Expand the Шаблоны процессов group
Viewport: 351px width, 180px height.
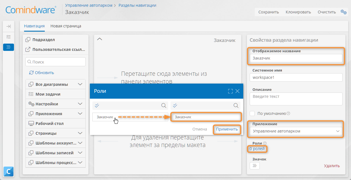coord(80,162)
